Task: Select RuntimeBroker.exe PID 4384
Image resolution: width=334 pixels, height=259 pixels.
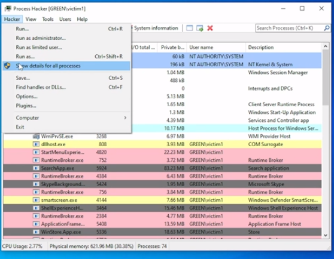Action: pyautogui.click(x=162, y=176)
